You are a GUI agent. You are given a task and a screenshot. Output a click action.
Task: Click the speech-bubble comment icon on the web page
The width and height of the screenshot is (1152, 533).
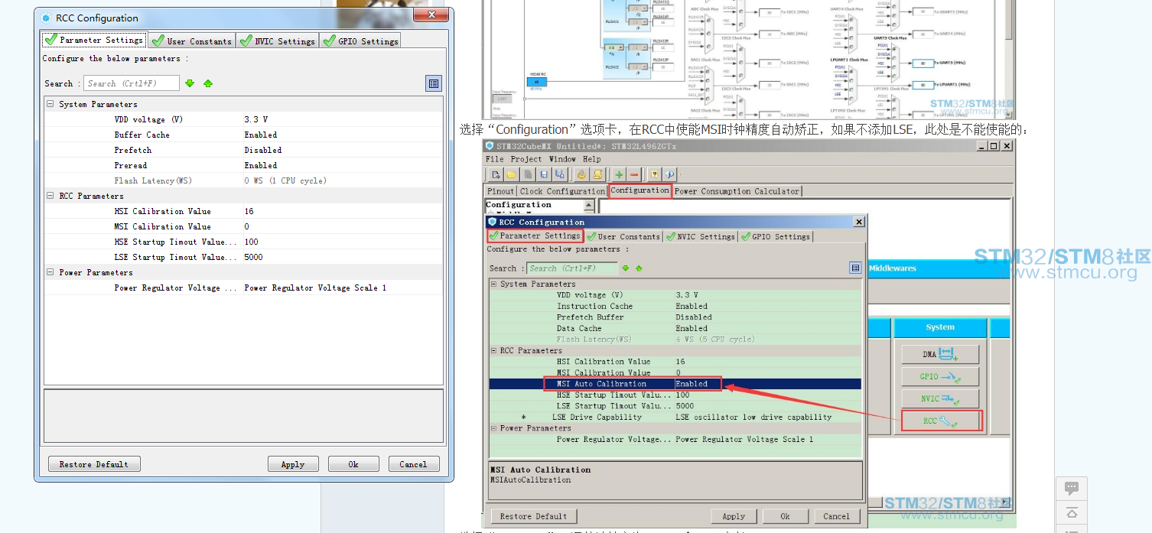1072,488
